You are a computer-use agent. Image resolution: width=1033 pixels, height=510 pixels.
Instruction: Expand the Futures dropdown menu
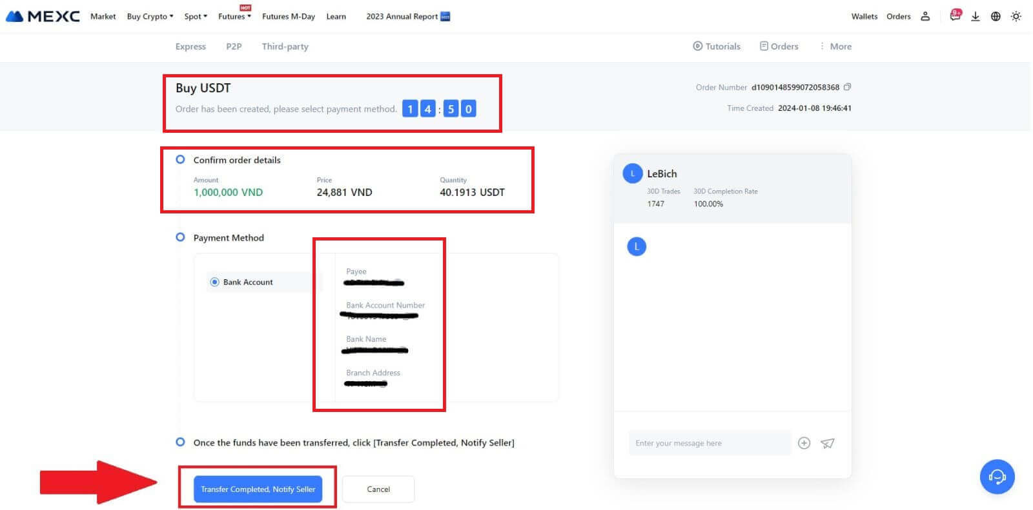click(x=234, y=16)
